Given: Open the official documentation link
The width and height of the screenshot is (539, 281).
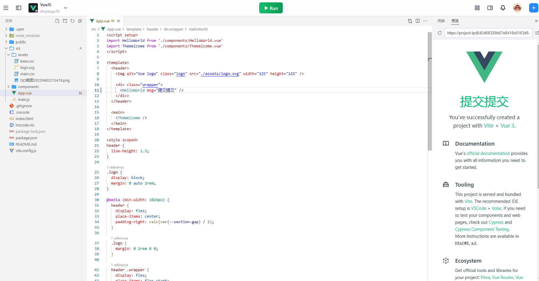Looking at the screenshot, I should 488,153.
